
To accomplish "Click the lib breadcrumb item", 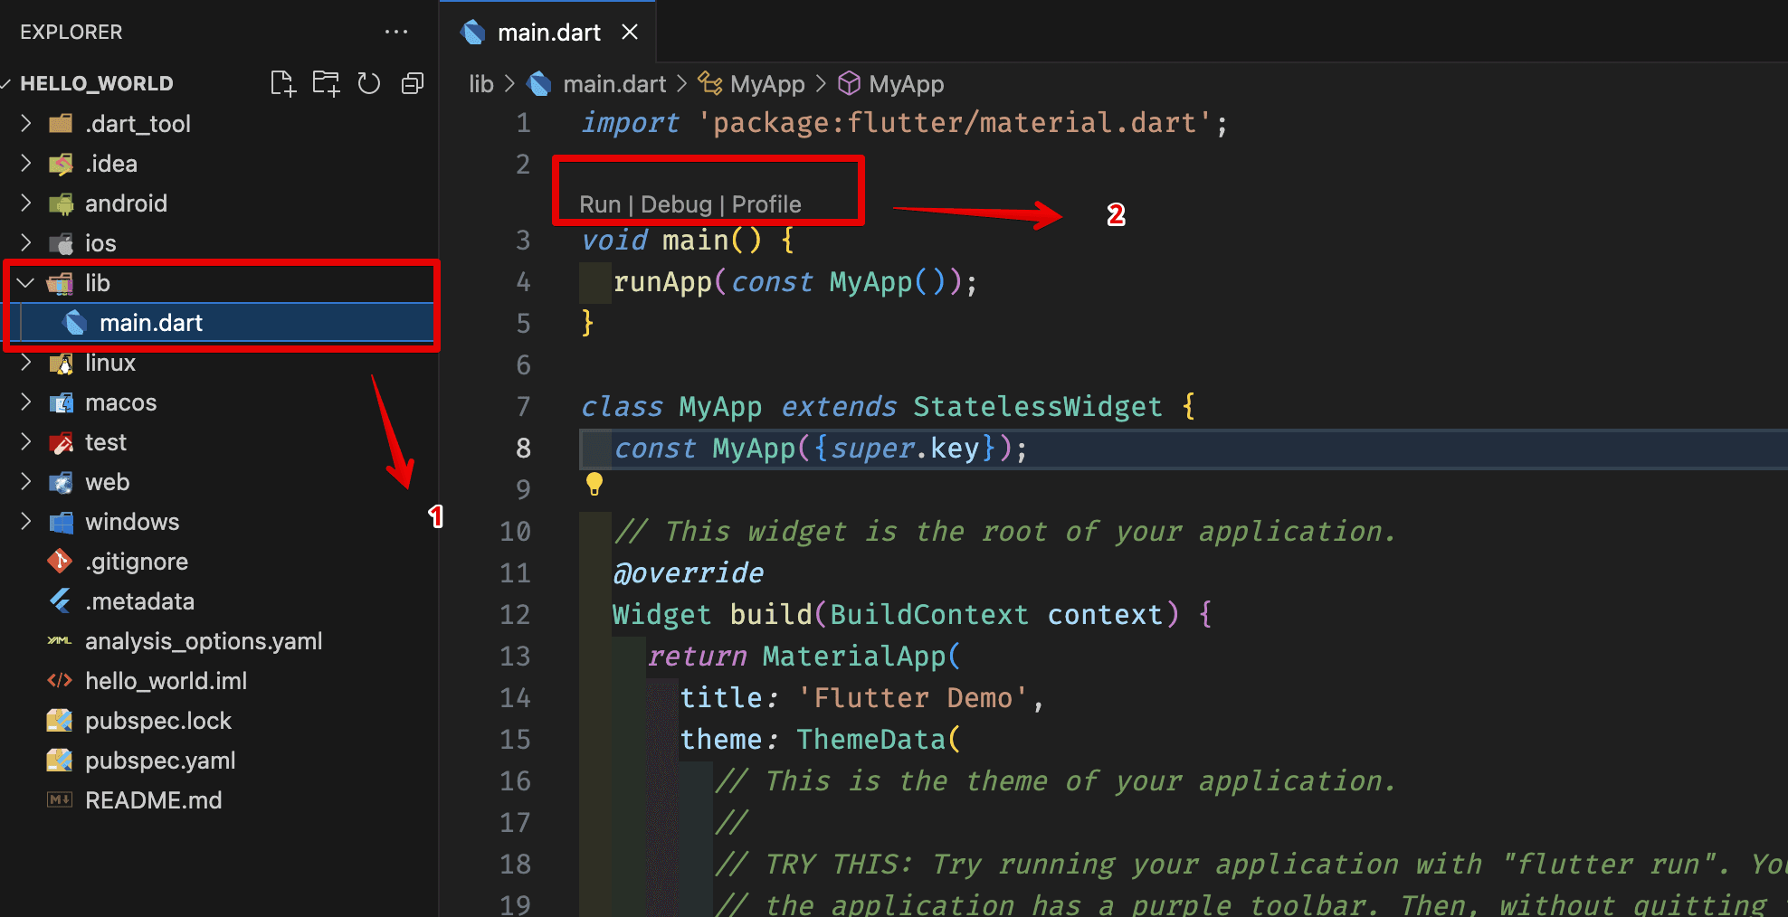I will point(480,84).
